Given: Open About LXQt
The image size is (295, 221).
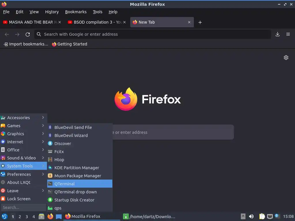Looking at the screenshot, I should 24,182.
